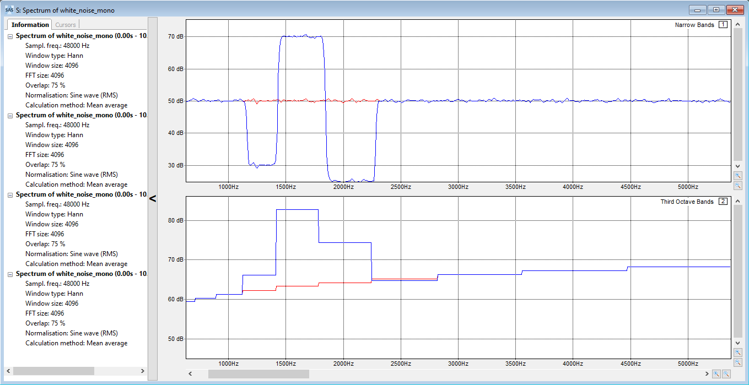749x385 pixels.
Task: Zoom out of the Narrow Bands graph
Action: click(x=737, y=185)
